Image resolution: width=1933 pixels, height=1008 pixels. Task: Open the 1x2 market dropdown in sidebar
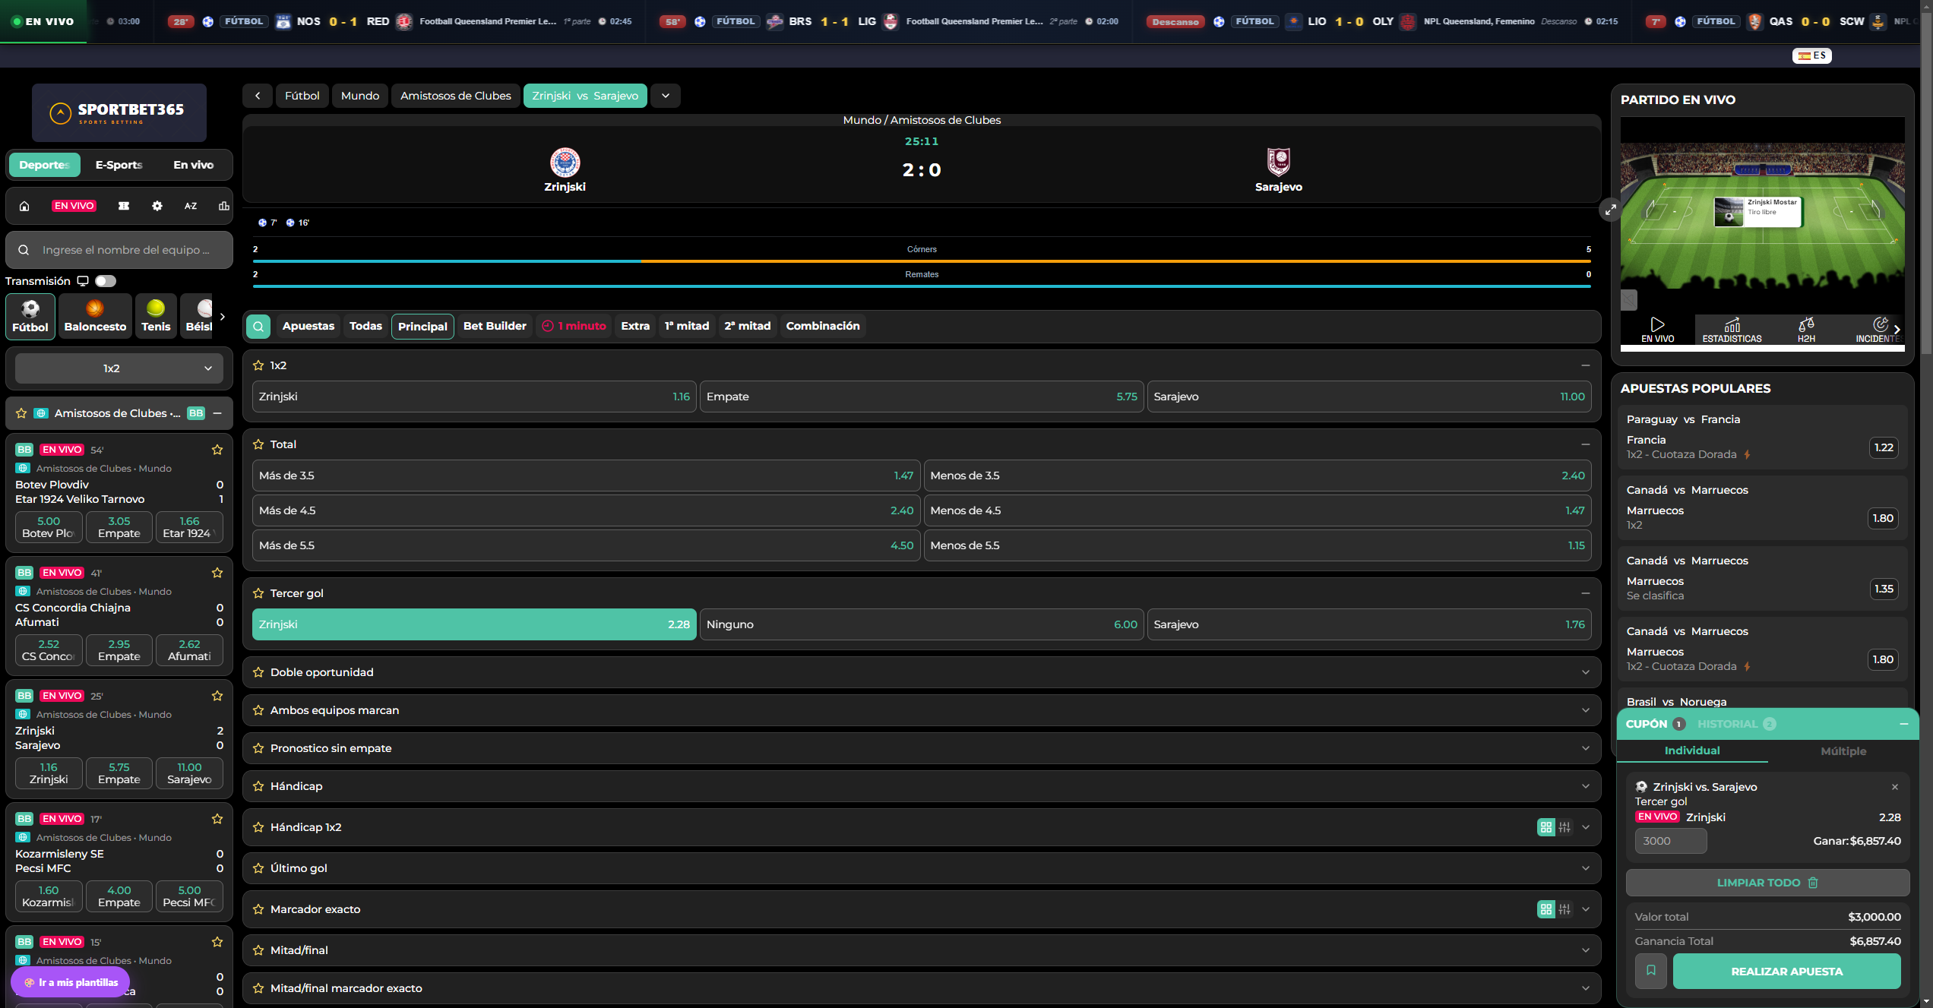point(119,368)
